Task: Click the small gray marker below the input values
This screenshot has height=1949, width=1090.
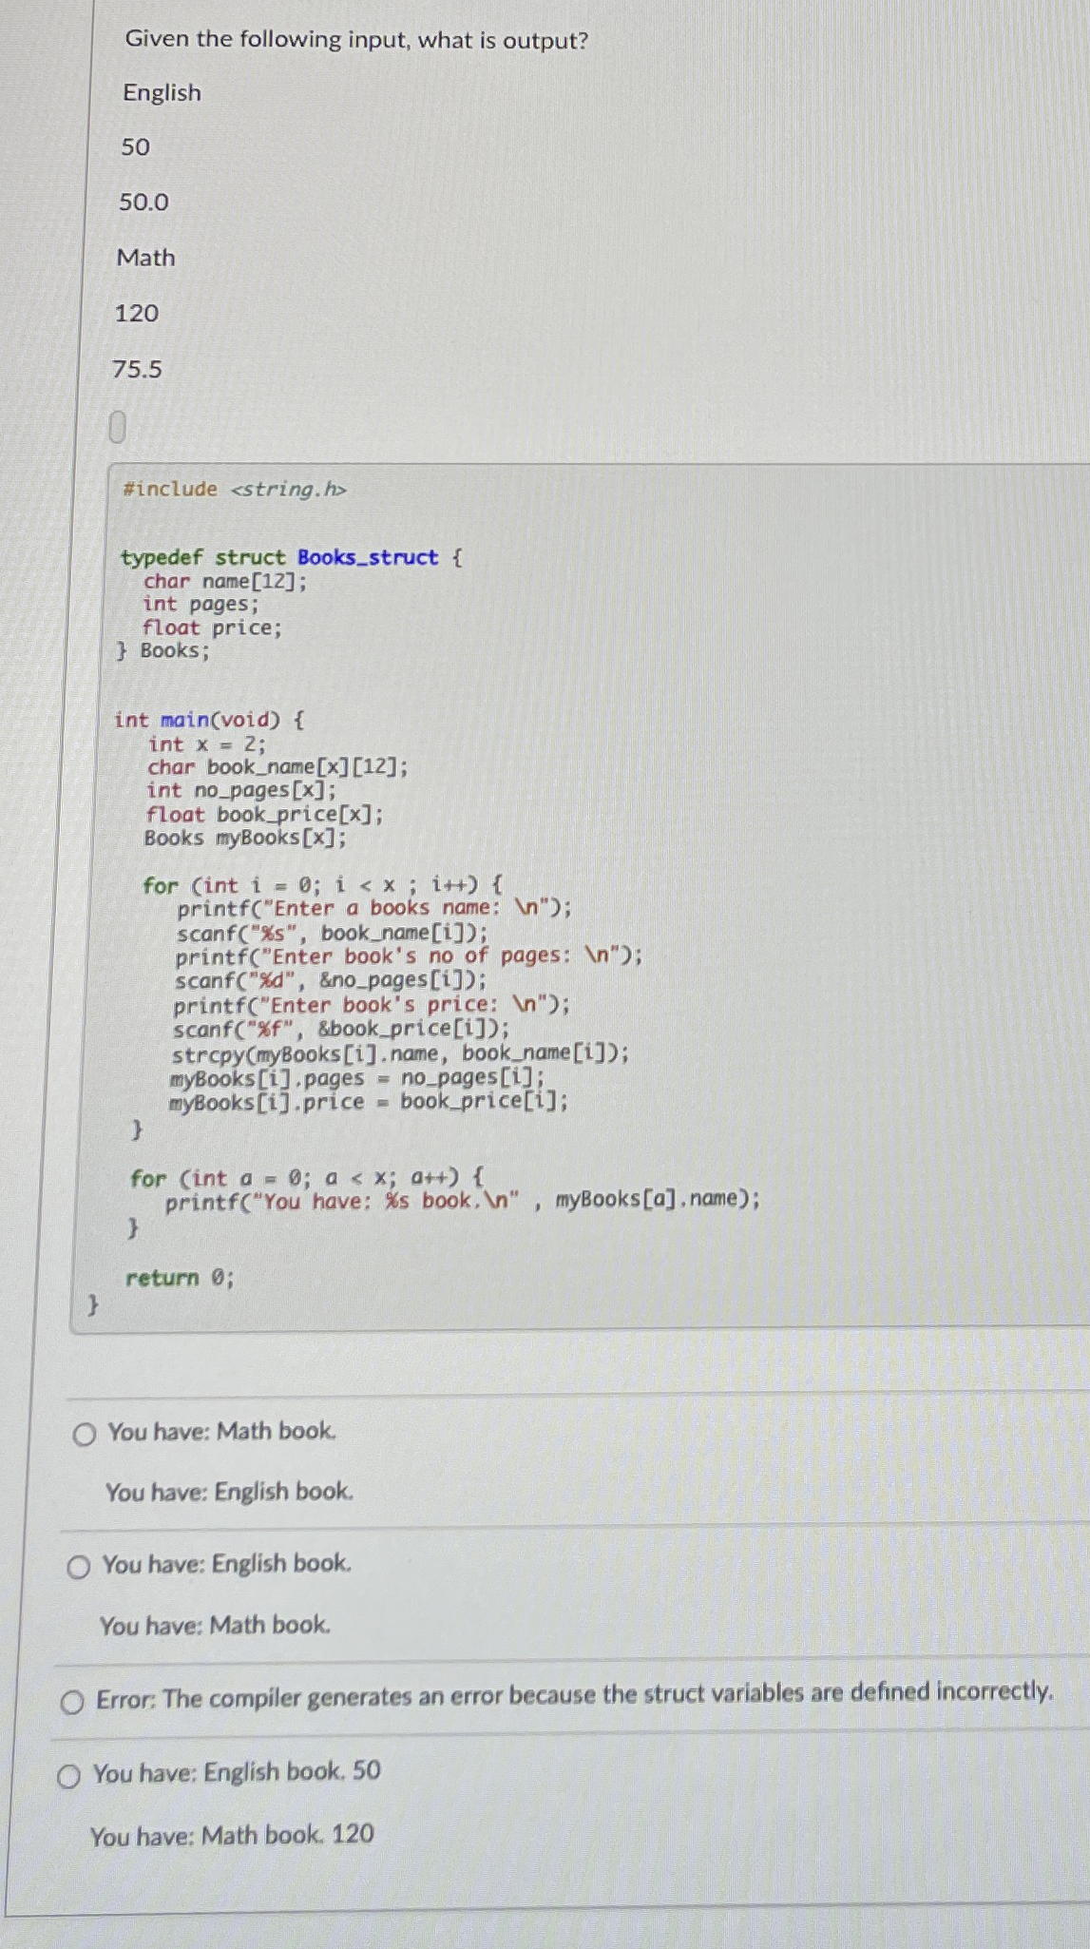Action: (116, 428)
